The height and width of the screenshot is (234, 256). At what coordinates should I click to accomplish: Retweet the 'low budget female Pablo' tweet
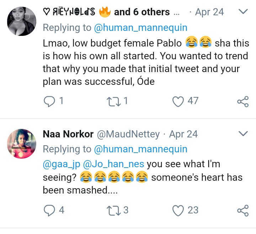pyautogui.click(x=114, y=102)
